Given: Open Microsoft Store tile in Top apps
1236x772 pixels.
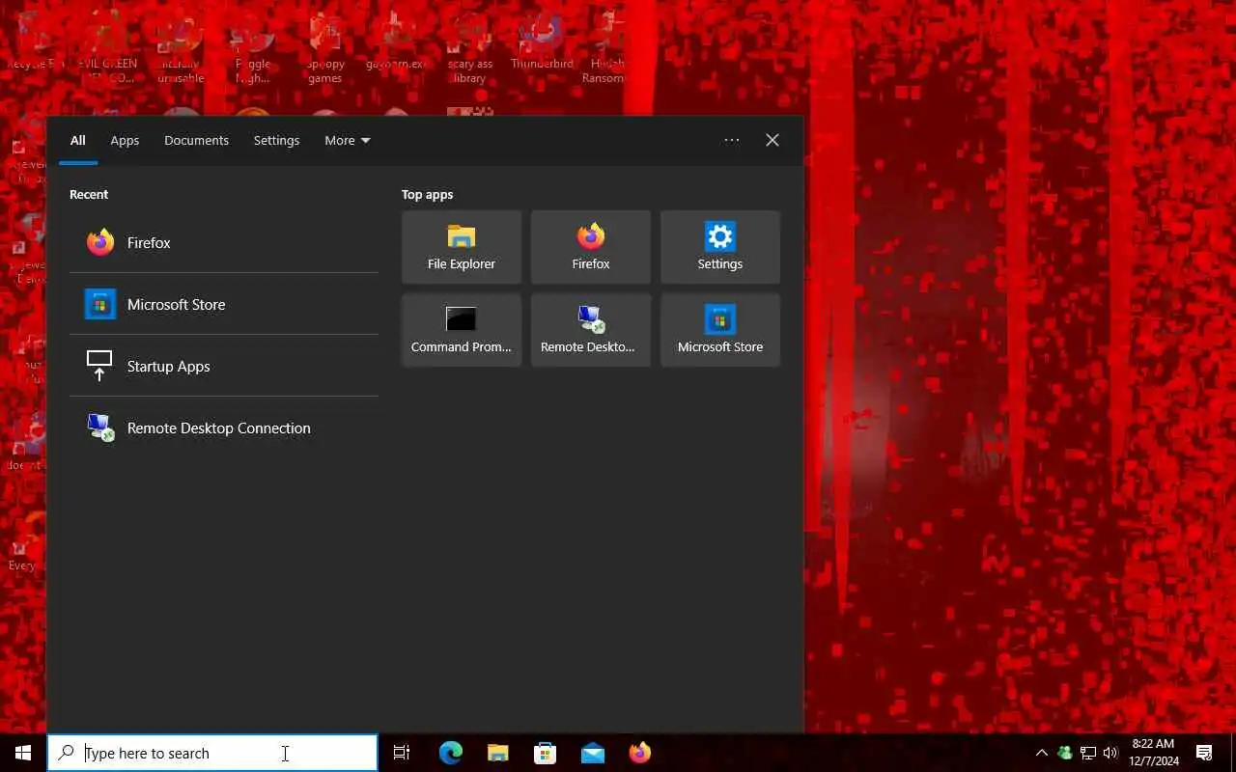Looking at the screenshot, I should pyautogui.click(x=720, y=330).
